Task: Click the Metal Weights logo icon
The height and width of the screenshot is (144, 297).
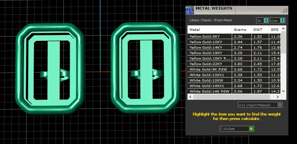Action: tap(190, 10)
